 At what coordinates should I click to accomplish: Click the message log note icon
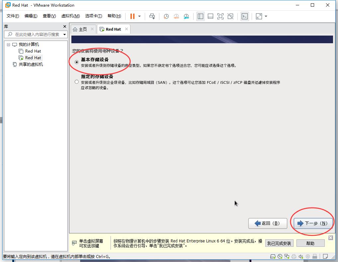point(325,257)
